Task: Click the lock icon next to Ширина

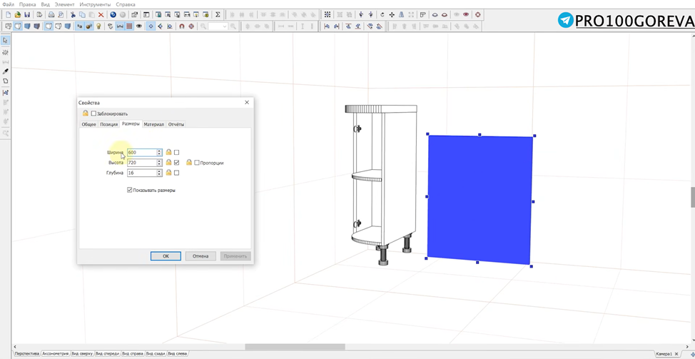Action: (x=168, y=153)
